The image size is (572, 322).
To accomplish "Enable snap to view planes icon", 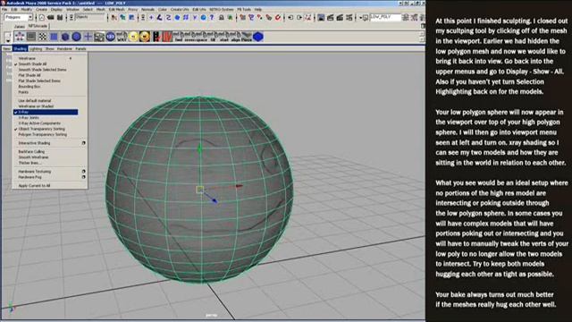I will 269,17.
